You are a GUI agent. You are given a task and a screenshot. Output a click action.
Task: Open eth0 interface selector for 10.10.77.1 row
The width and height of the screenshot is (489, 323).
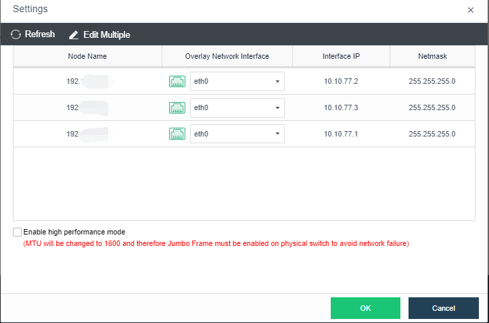237,134
